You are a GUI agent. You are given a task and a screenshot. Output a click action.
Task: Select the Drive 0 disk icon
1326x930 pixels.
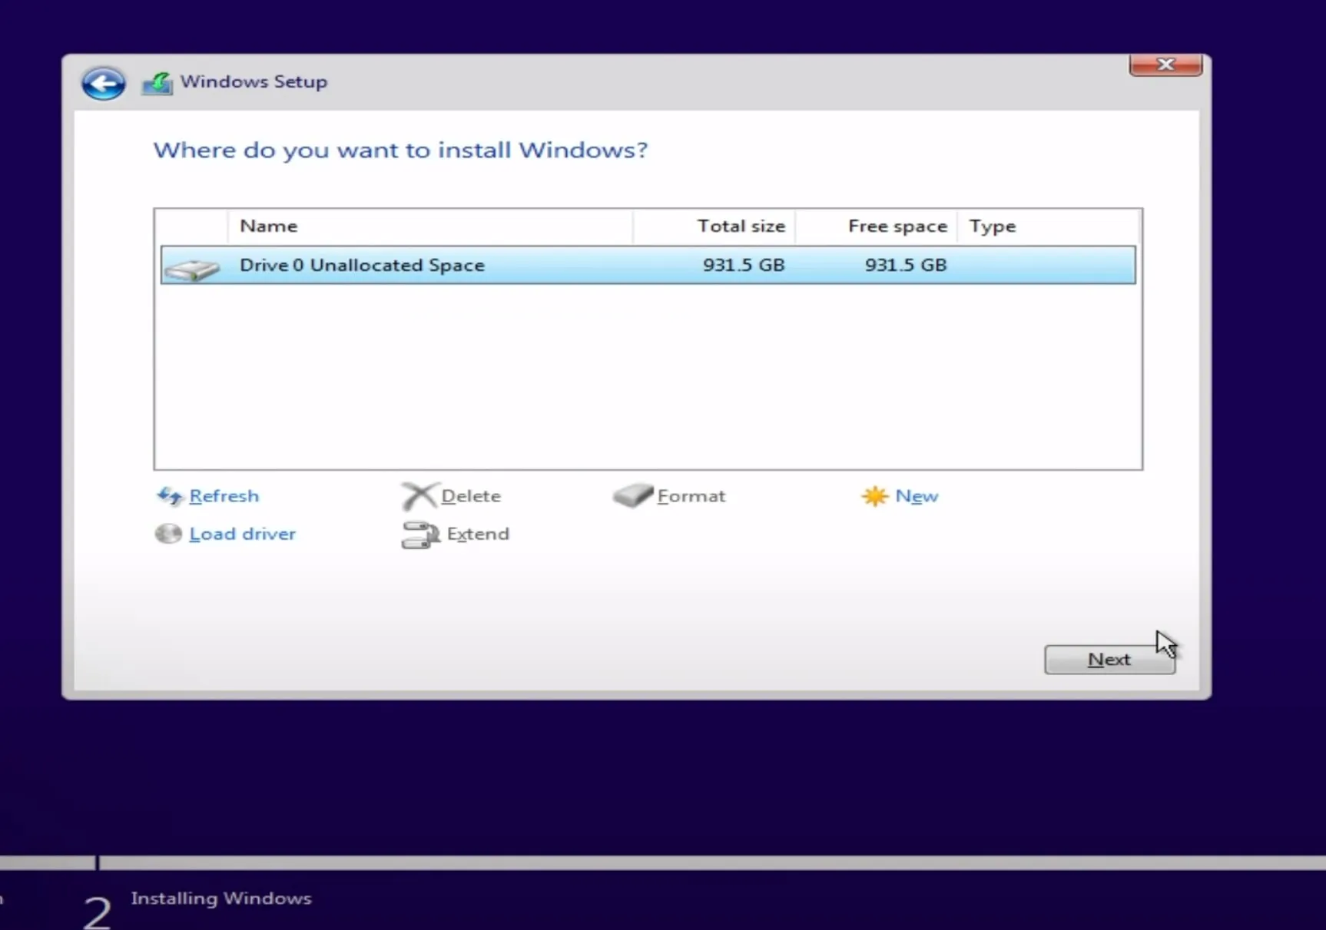(x=192, y=267)
